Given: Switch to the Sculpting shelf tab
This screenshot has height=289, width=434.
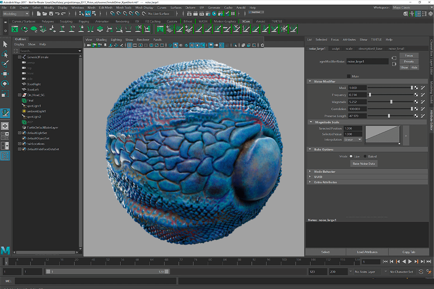Looking at the screenshot, I should [x=66, y=21].
